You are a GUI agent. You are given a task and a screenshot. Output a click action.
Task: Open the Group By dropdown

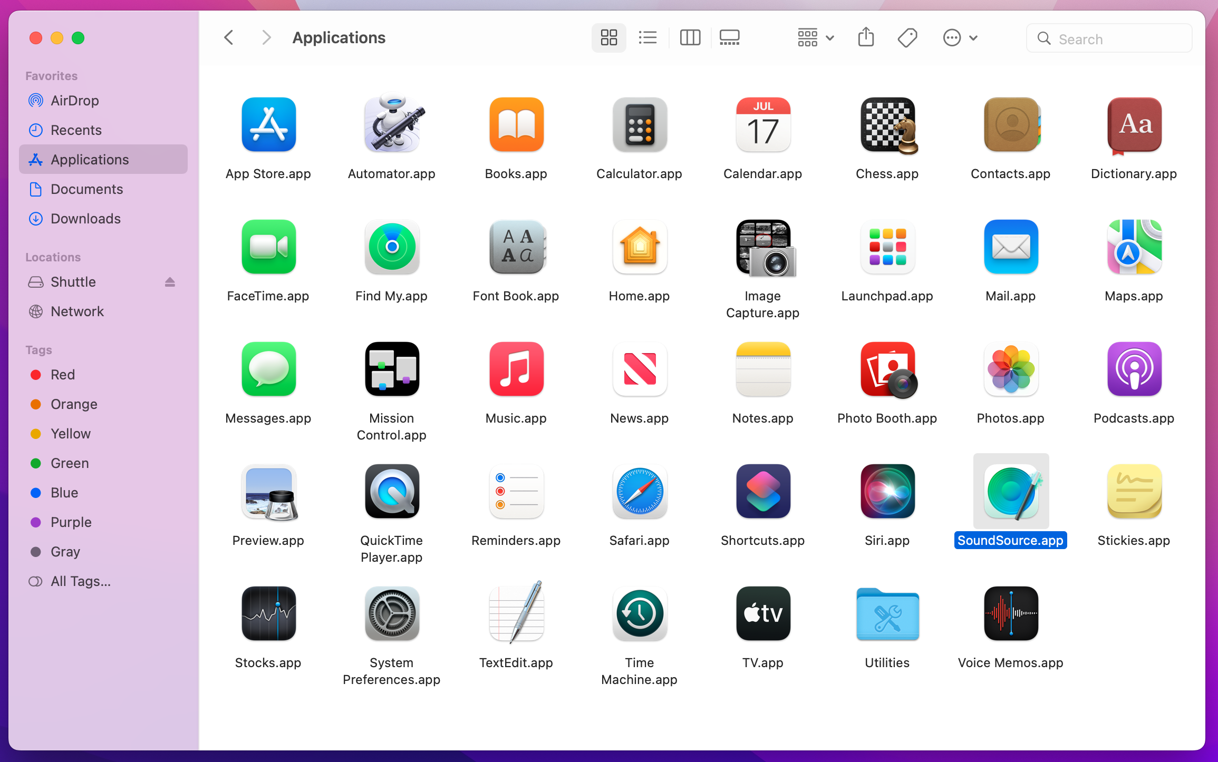[815, 38]
